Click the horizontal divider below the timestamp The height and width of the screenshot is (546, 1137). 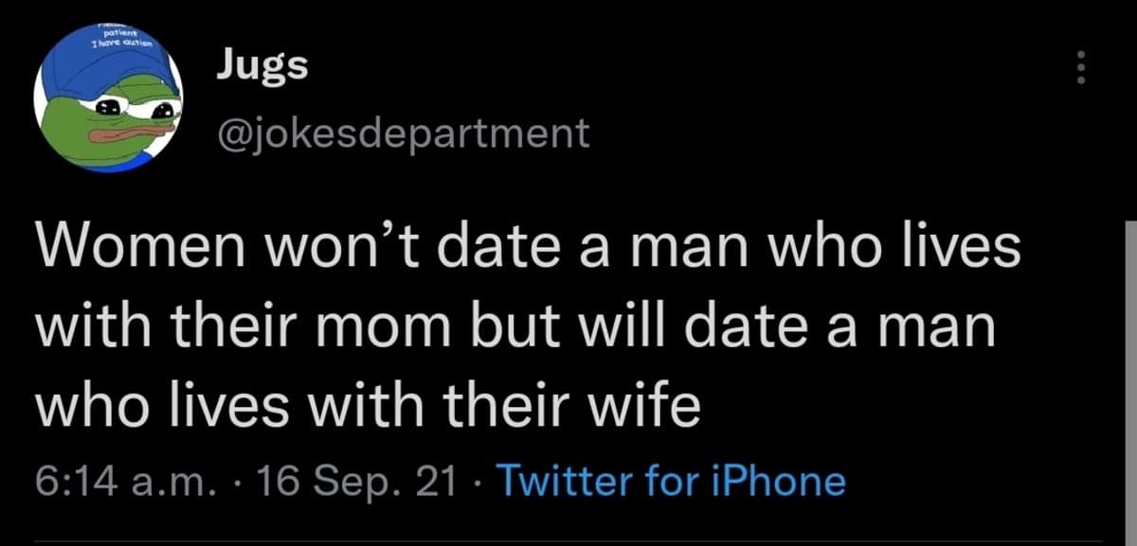[568, 539]
